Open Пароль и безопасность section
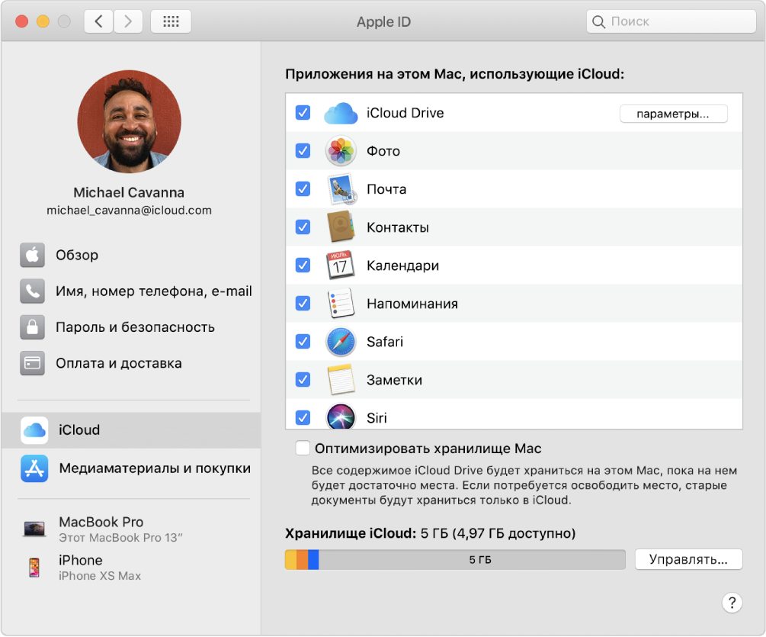The width and height of the screenshot is (766, 637). pos(131,327)
